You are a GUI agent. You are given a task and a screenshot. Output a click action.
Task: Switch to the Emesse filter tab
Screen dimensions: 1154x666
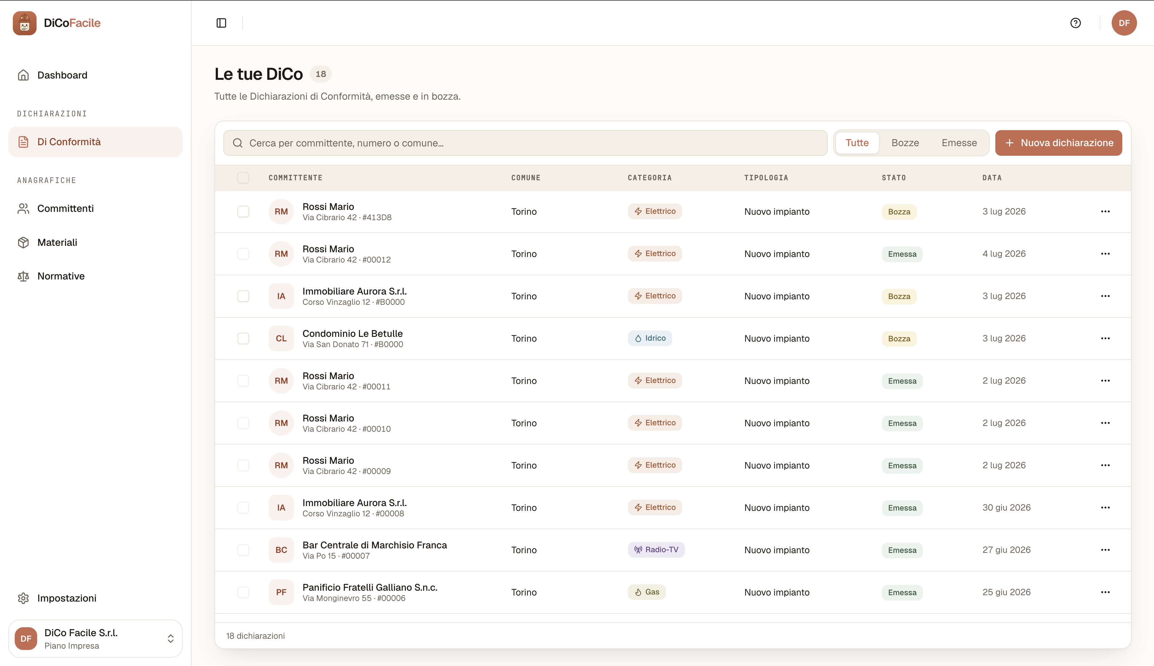[x=959, y=143]
